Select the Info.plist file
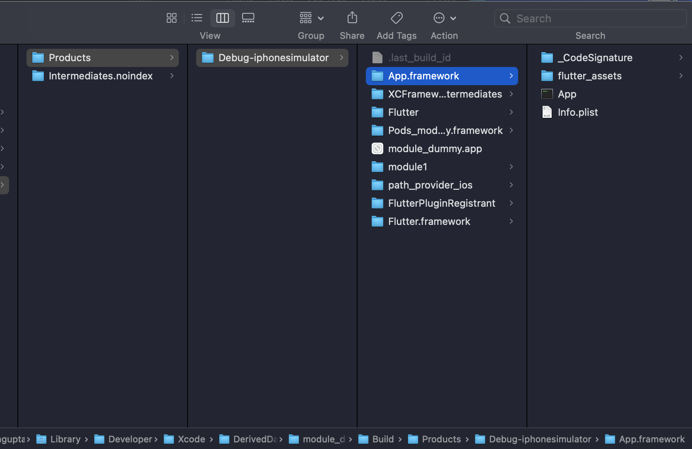The width and height of the screenshot is (692, 449). 577,112
